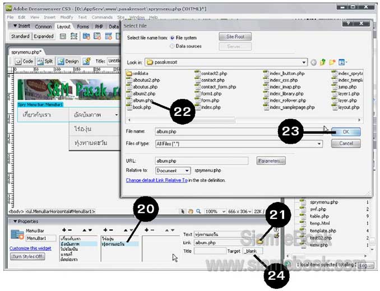Screen dimensions: 380x291
Task: Move item up in first menu column
Action: (84, 231)
